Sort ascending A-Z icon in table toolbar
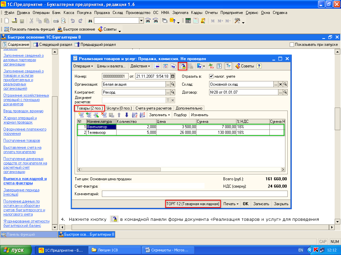 coord(135,115)
